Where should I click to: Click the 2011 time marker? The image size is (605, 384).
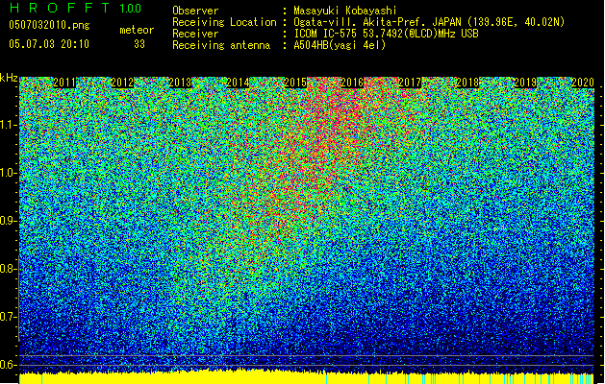[64, 83]
